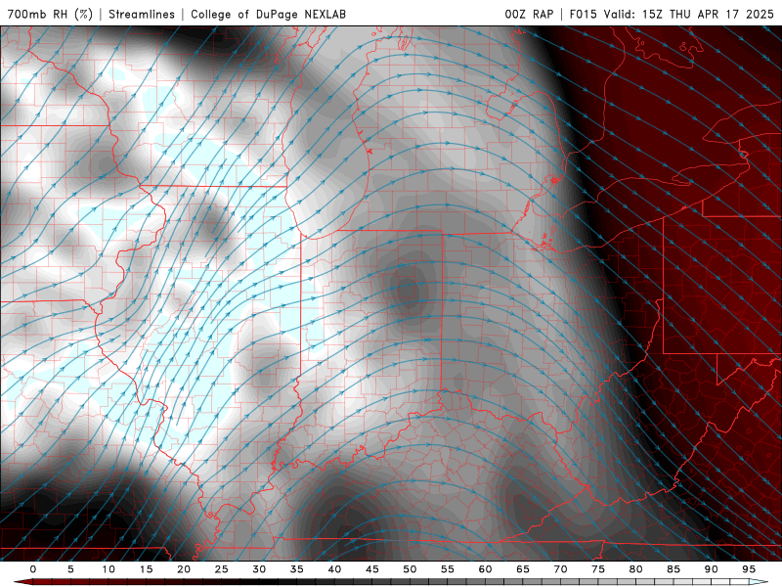This screenshot has width=782, height=587.
Task: Select the "55" colorbar scale label
Action: (448, 569)
